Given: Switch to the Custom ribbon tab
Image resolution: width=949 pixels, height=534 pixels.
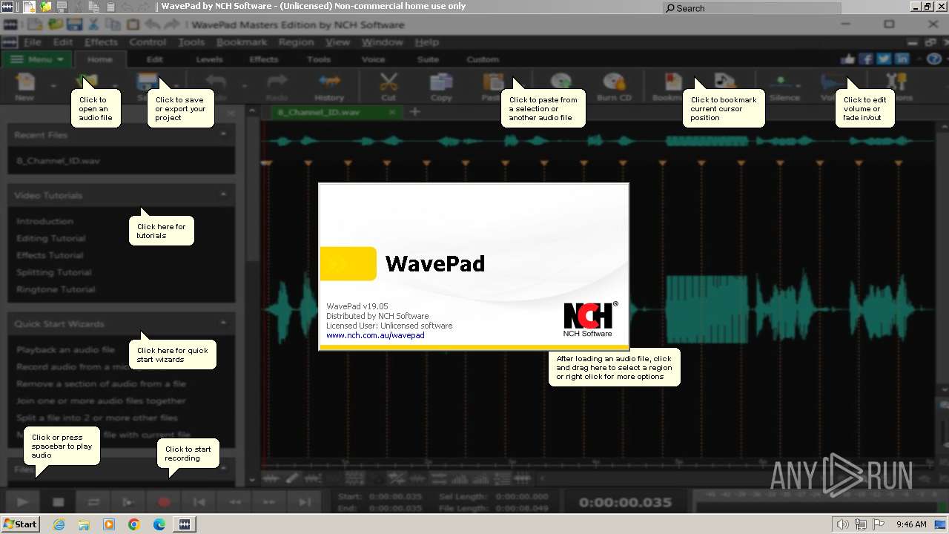Looking at the screenshot, I should click(483, 59).
